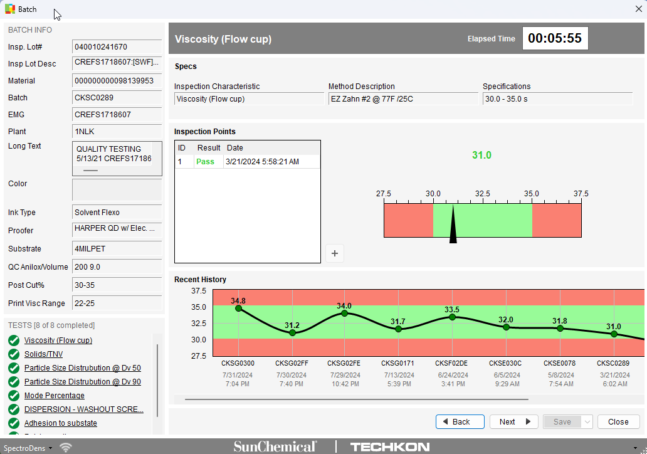Click the Wi-Fi connection icon in status bar
The width and height of the screenshot is (647, 454).
[x=65, y=447]
